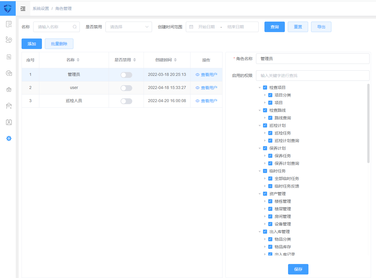Select the 巡检计划查询 tree label

[x=287, y=141]
